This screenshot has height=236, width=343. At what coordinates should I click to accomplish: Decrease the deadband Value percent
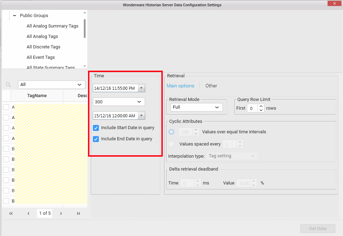pyautogui.click(x=254, y=185)
